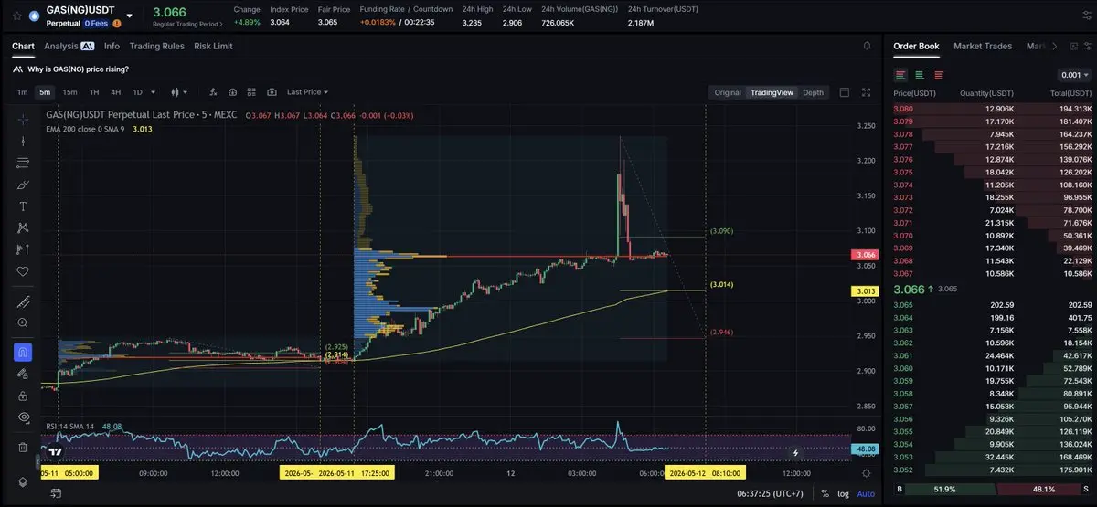Open the GAS(NG)USDT pair selector dropdown

coord(129,16)
